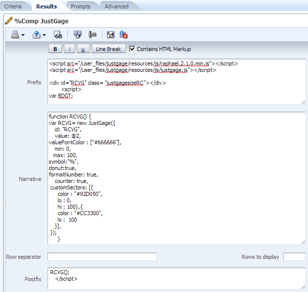
Task: Click the Postfix box resize grip
Action: point(303,287)
